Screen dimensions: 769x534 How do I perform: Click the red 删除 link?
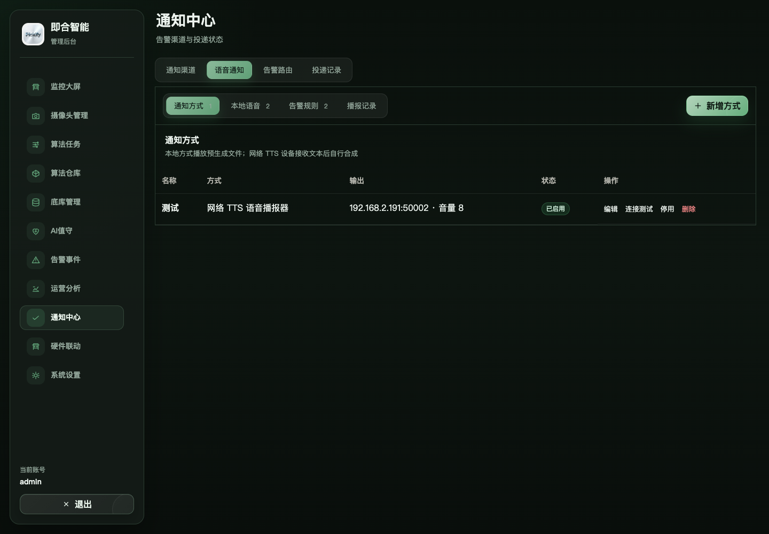tap(688, 209)
